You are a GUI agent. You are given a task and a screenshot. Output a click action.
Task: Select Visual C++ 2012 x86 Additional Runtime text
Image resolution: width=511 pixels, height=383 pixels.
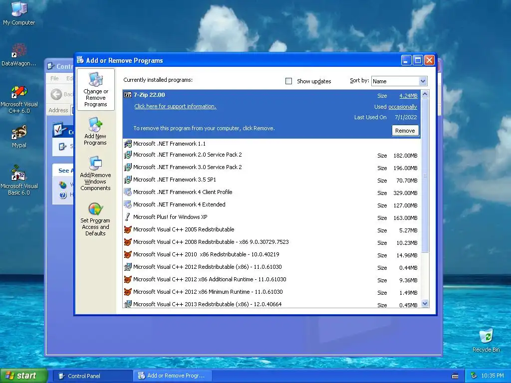(x=210, y=279)
